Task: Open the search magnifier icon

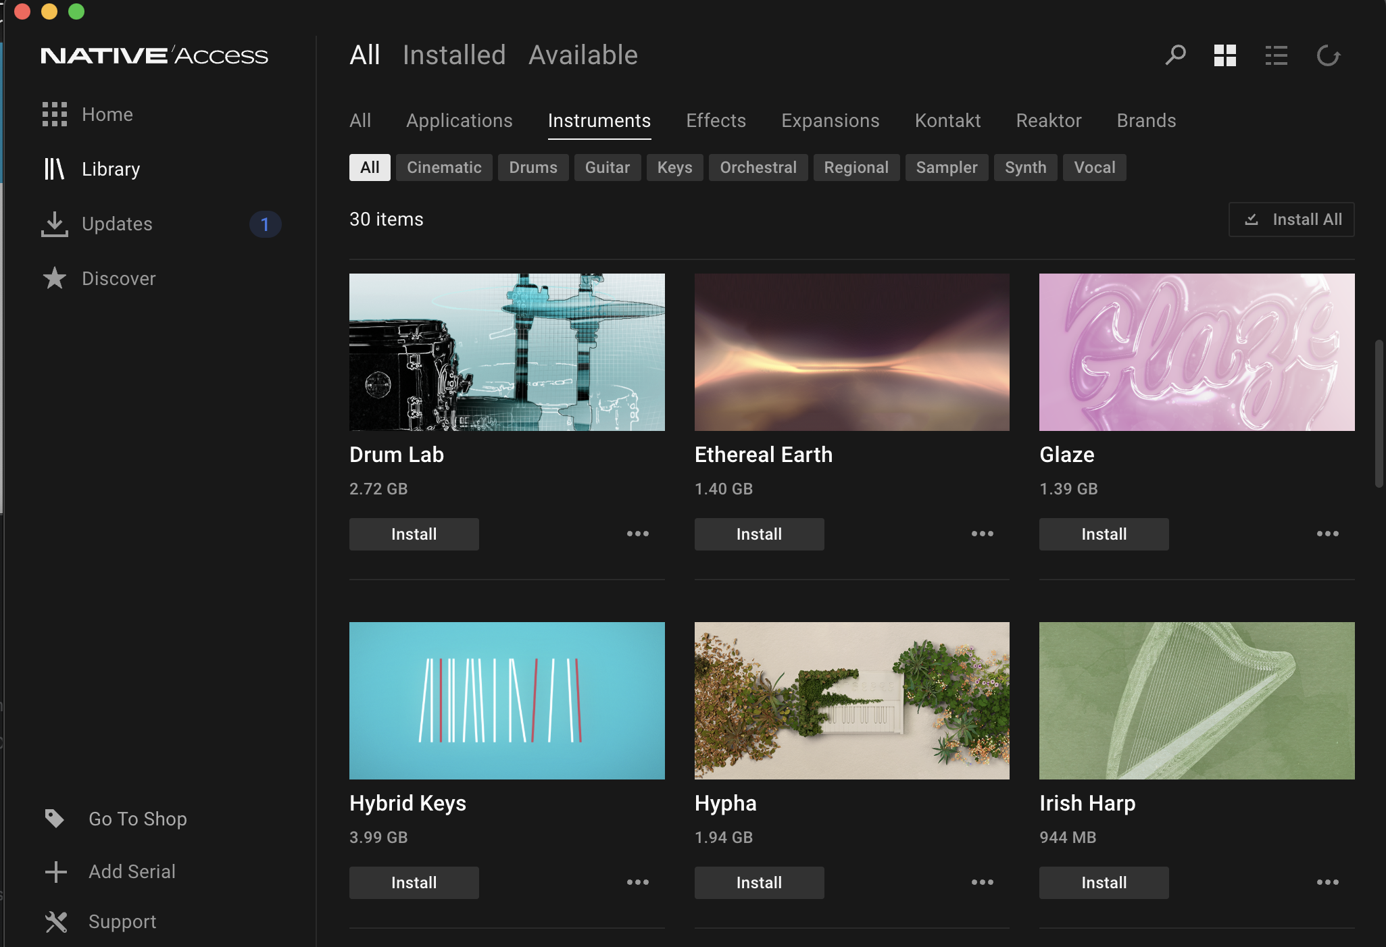Action: [x=1176, y=55]
